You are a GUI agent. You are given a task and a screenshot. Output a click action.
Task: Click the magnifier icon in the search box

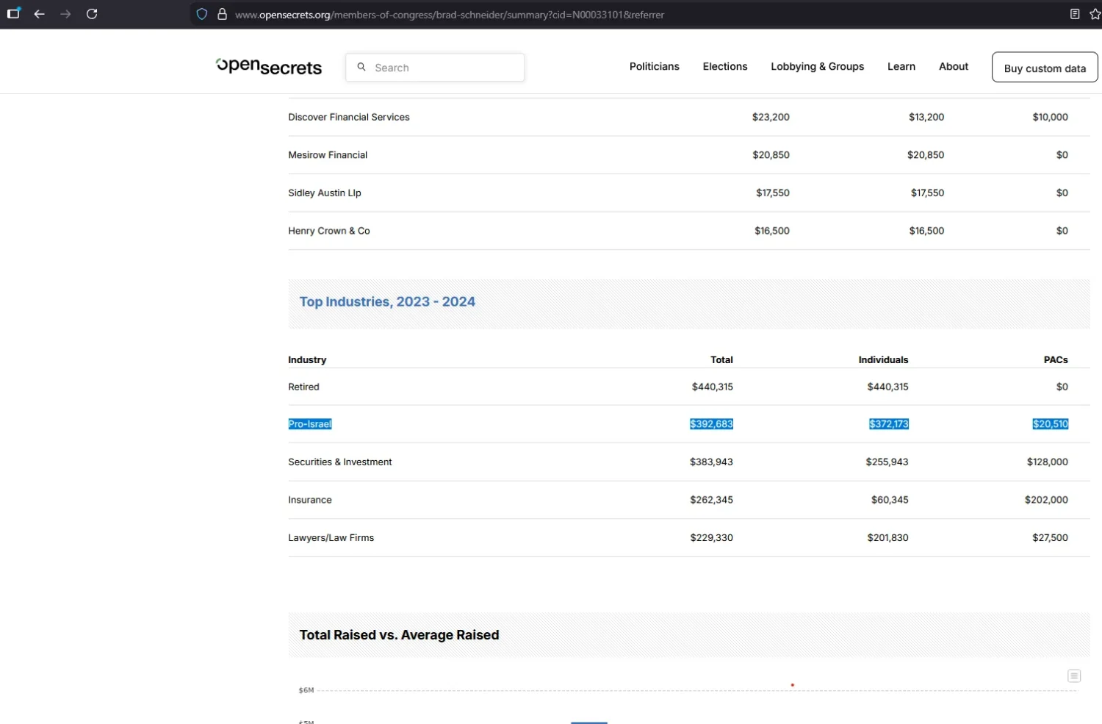361,67
